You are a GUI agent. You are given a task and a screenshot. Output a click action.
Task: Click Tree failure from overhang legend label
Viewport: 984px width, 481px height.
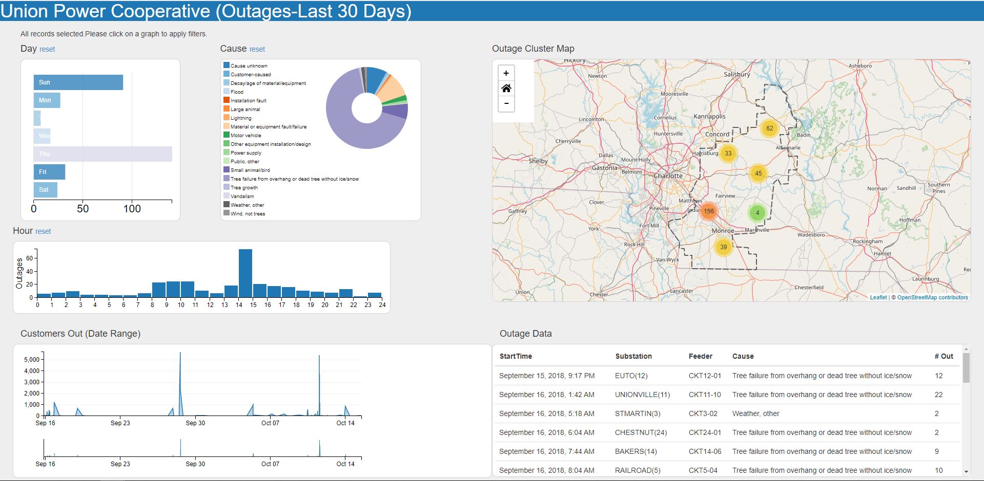tap(295, 179)
